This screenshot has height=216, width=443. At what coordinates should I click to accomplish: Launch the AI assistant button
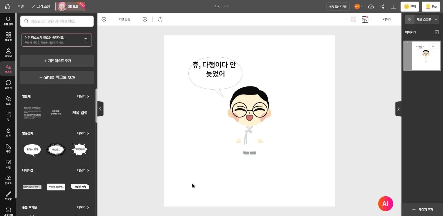(386, 204)
